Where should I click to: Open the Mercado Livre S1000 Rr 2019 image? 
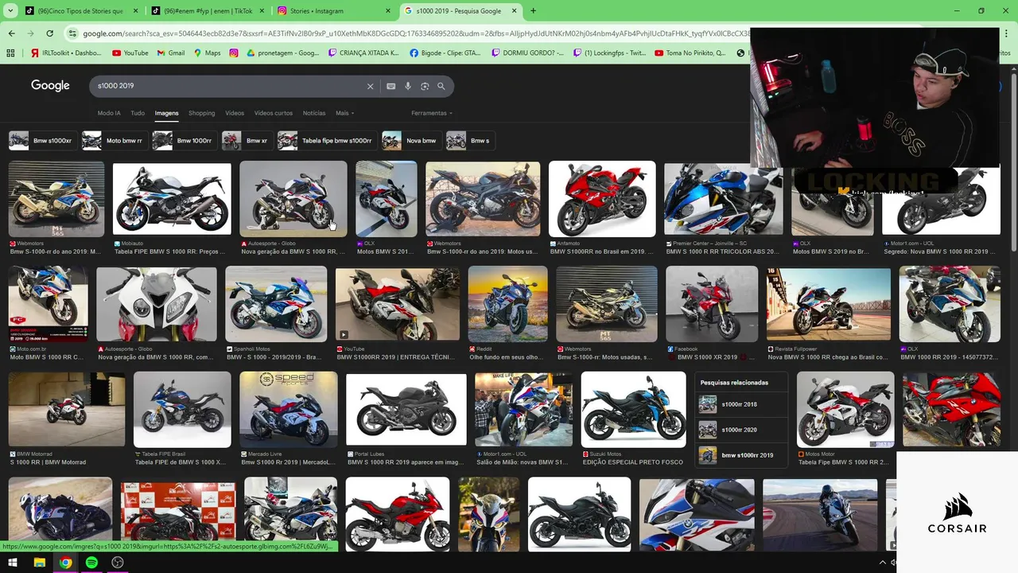289,410
